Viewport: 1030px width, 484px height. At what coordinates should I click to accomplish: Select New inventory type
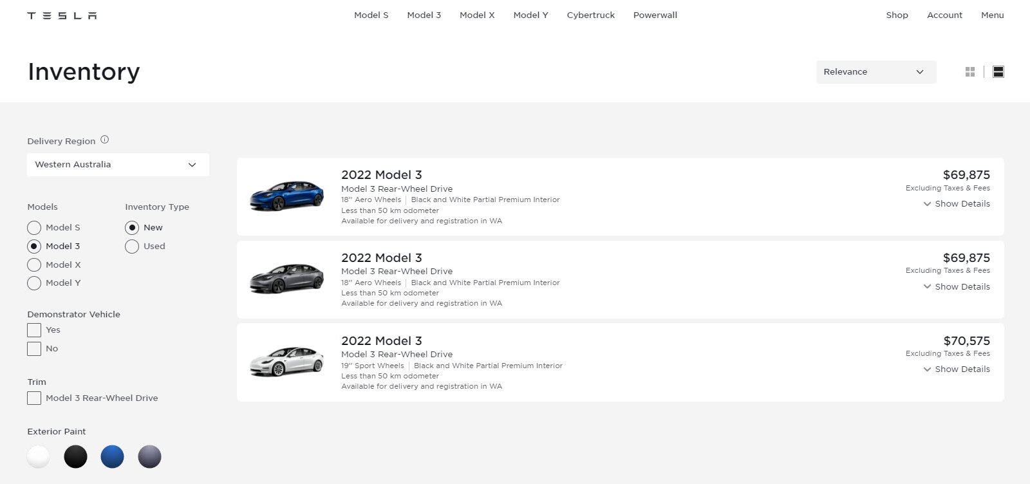pyautogui.click(x=132, y=228)
